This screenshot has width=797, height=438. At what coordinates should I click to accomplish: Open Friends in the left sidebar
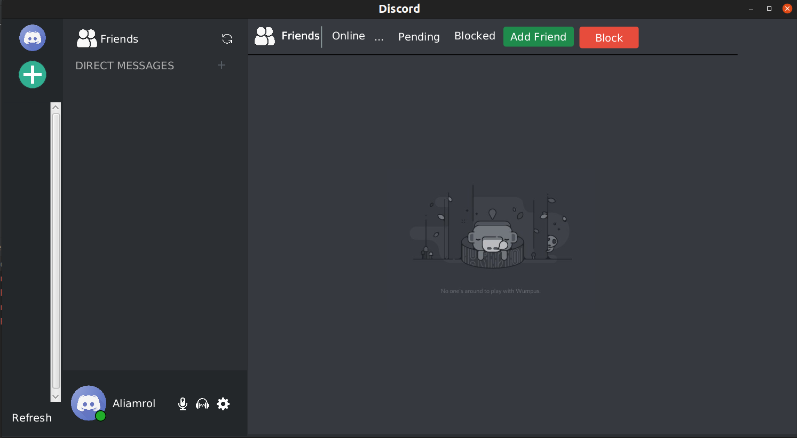coord(107,38)
